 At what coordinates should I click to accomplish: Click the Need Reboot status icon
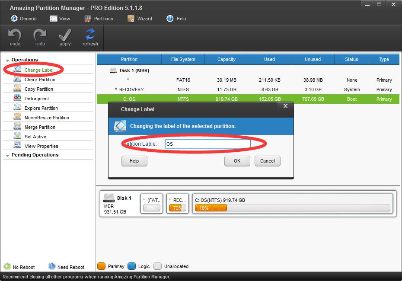point(52,266)
